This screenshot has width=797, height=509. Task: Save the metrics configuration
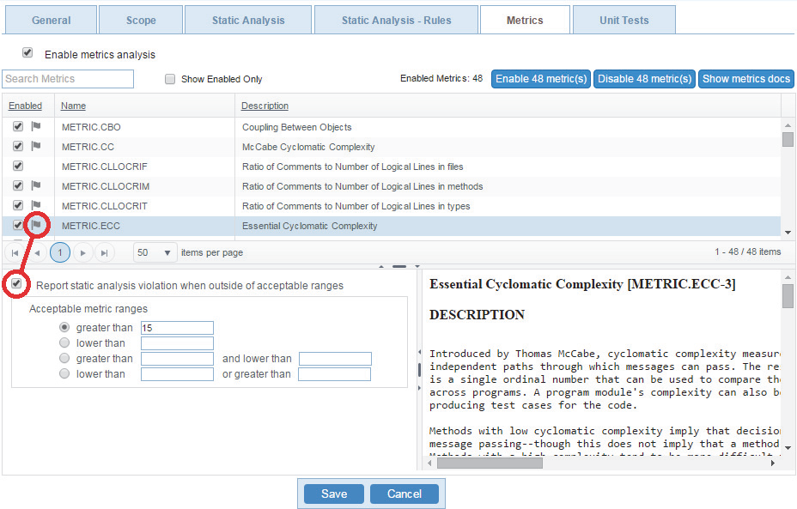pyautogui.click(x=334, y=494)
